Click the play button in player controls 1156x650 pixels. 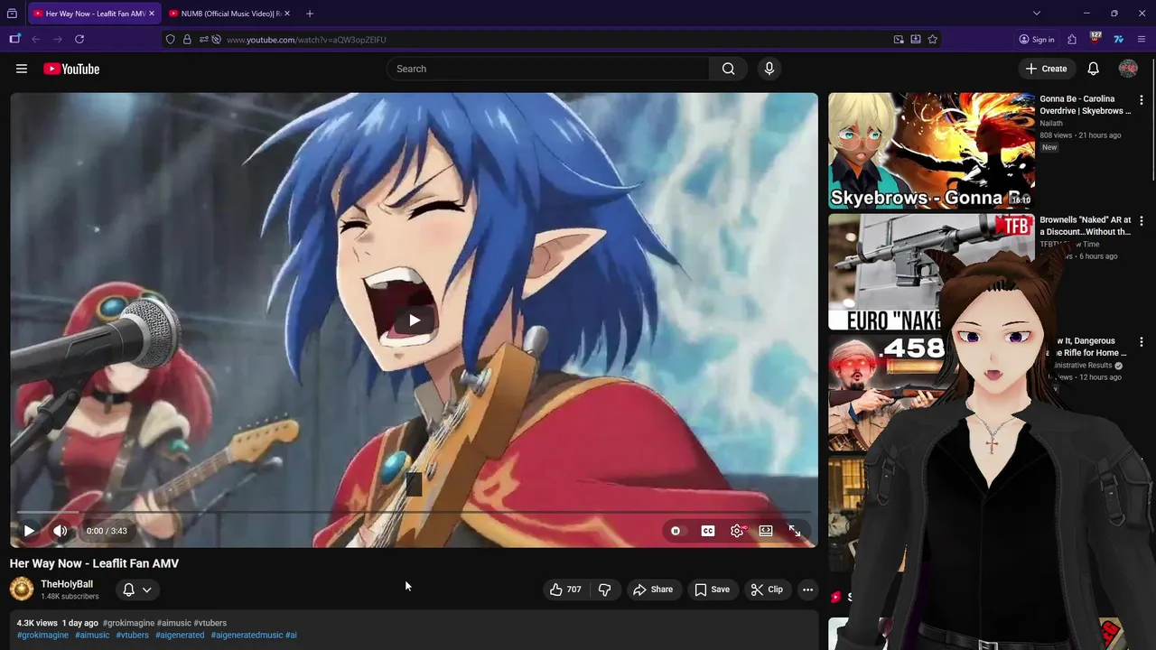click(x=29, y=531)
